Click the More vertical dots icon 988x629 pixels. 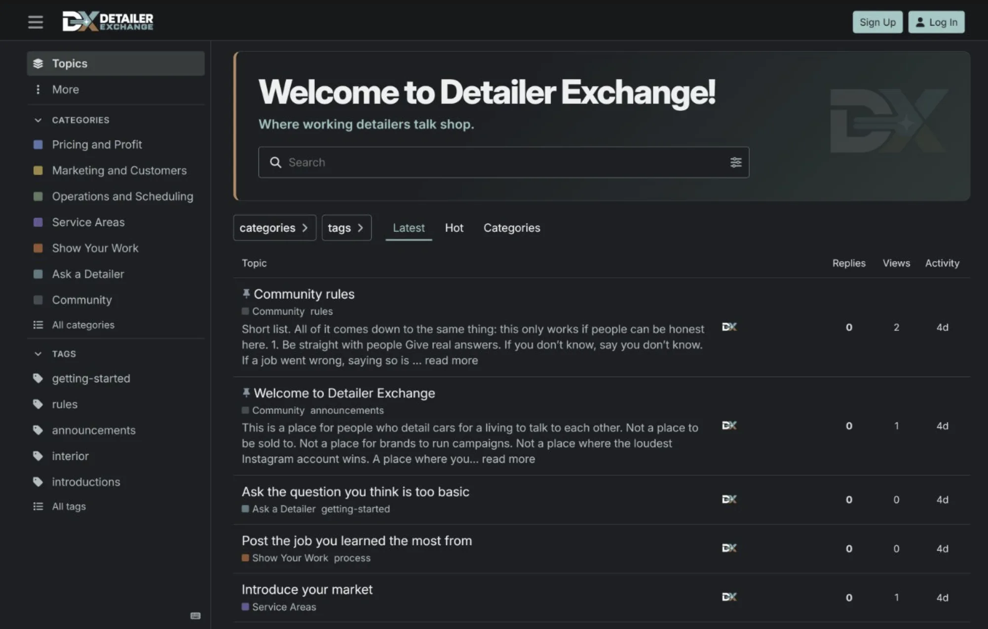(38, 89)
